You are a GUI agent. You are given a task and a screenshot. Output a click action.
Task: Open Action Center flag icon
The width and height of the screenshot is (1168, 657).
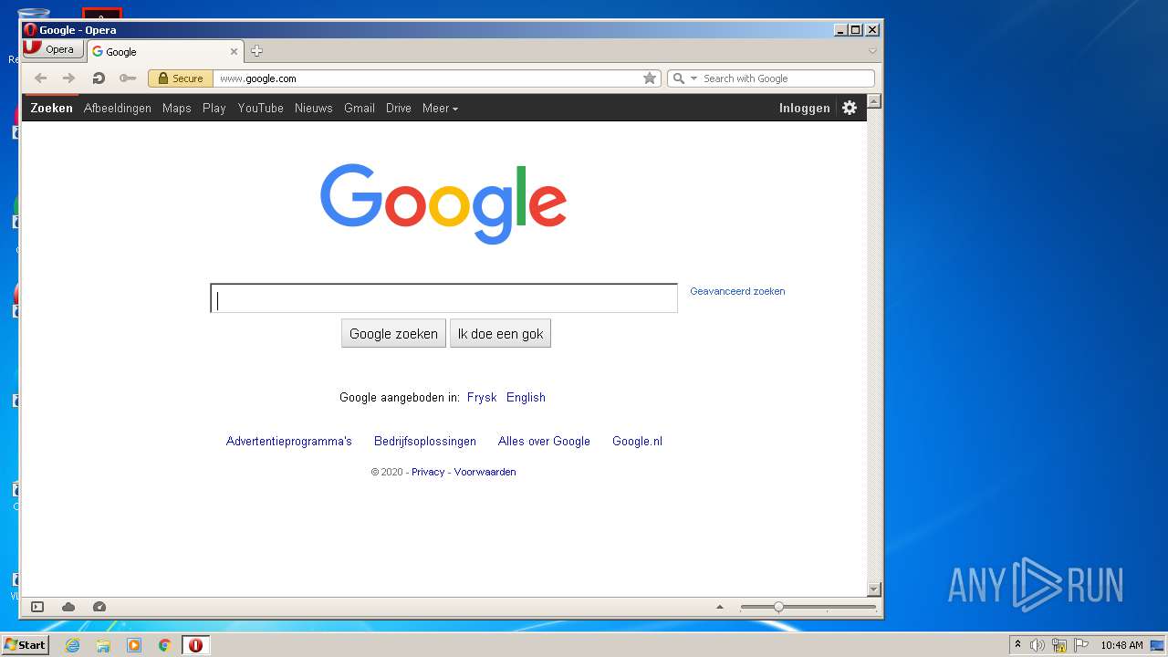pos(1081,645)
